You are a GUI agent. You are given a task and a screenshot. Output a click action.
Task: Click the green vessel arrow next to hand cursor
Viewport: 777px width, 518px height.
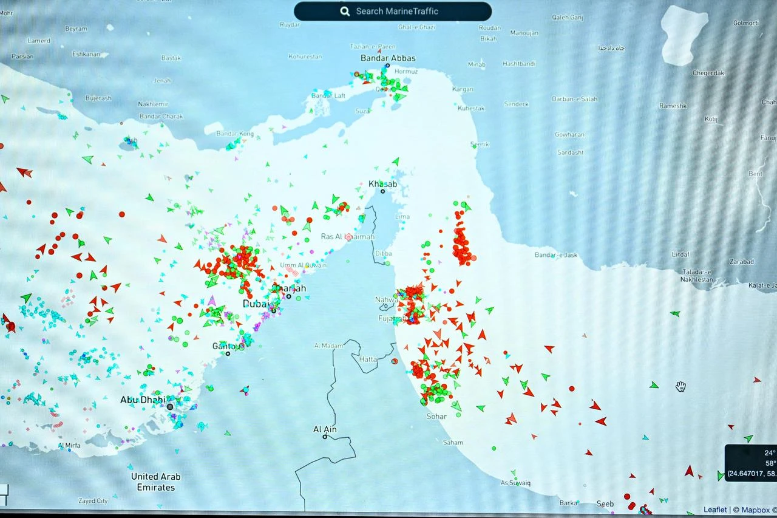(654, 385)
